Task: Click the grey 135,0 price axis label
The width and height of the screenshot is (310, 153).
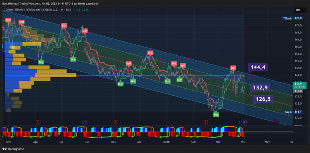Action: (x=297, y=91)
